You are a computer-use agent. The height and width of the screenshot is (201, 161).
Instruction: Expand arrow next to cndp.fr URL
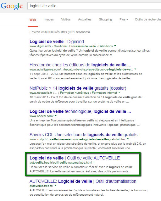pyautogui.click(x=128, y=139)
